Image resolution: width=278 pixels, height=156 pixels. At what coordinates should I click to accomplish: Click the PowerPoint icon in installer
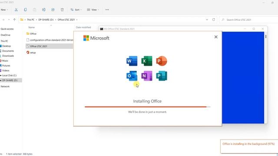click(x=162, y=61)
